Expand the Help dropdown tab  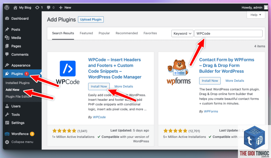256,15
